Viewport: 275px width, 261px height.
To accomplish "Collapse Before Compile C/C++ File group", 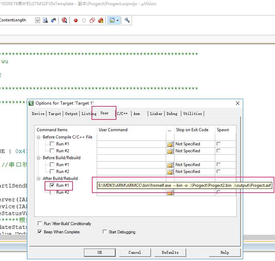I will [39, 137].
